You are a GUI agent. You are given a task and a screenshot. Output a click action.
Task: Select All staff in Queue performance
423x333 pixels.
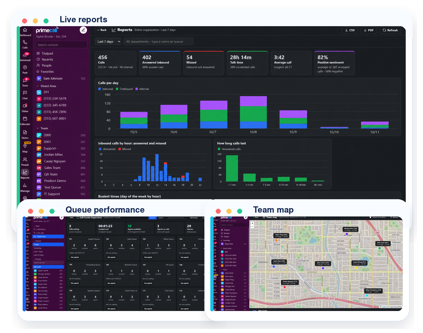[x=48, y=267]
